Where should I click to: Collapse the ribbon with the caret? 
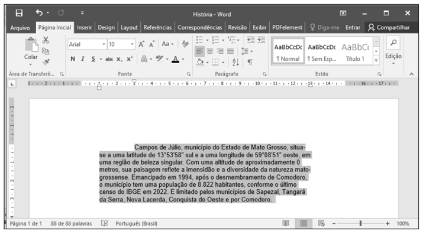(x=412, y=74)
